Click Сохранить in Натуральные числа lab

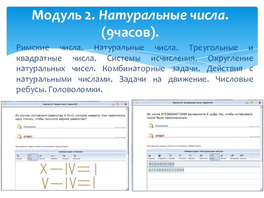pyautogui.click(x=162, y=157)
